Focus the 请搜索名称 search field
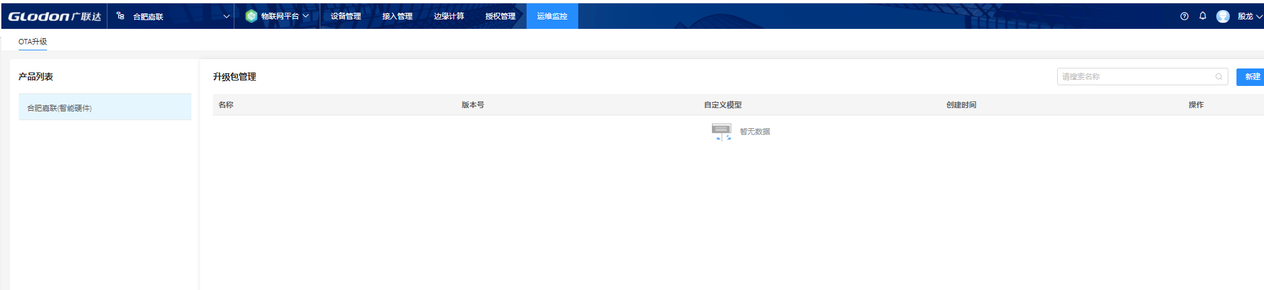Image resolution: width=1264 pixels, height=290 pixels. click(x=1136, y=77)
